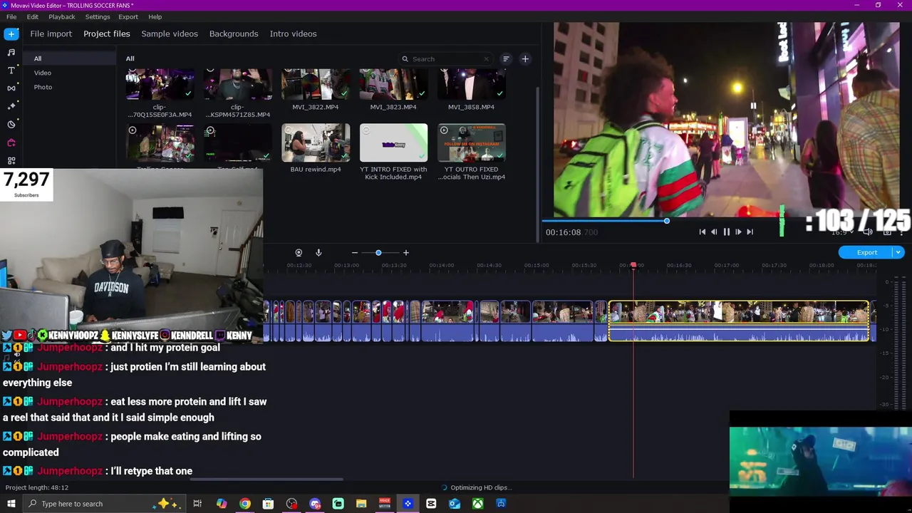912x513 pixels.
Task: Open the Effects sparkle panel in sidebar
Action: [11, 105]
